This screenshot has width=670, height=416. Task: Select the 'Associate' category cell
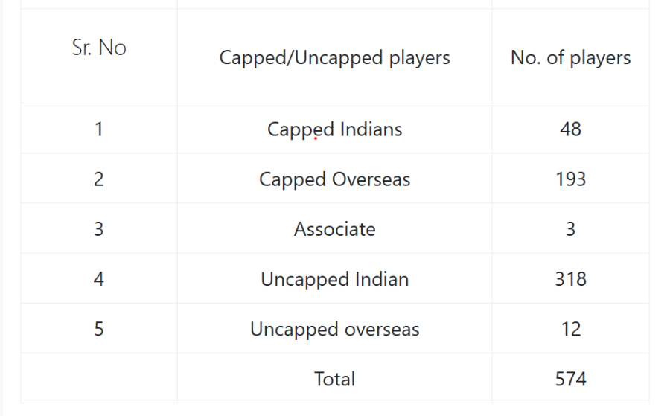[334, 228]
